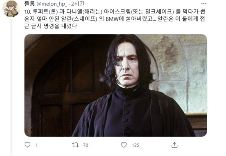Retweet using the arrows icon
The height and width of the screenshot is (156, 226).
[x=75, y=145]
